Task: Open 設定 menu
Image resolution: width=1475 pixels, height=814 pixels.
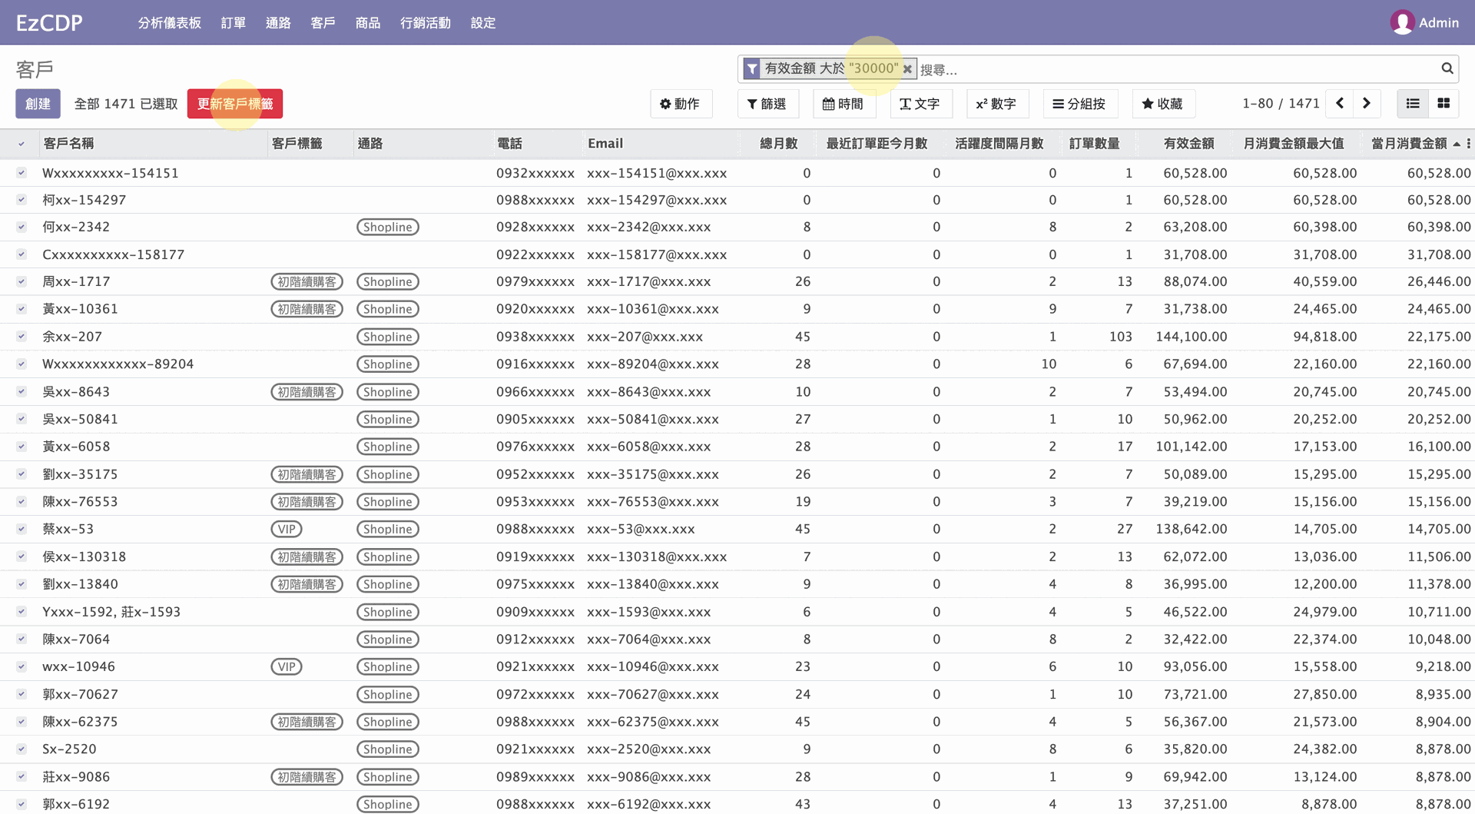Action: (483, 23)
